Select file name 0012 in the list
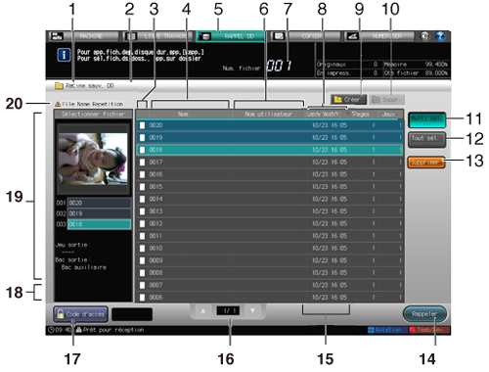Screen dimensions: 489x372 [156, 223]
